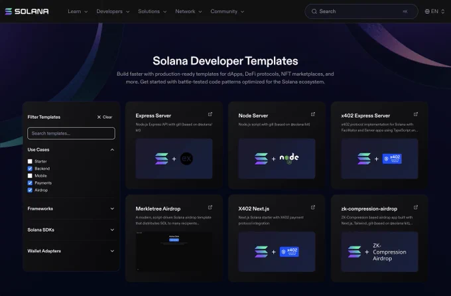Open external link icon on Node Server card
The image size is (451, 296).
[313, 114]
